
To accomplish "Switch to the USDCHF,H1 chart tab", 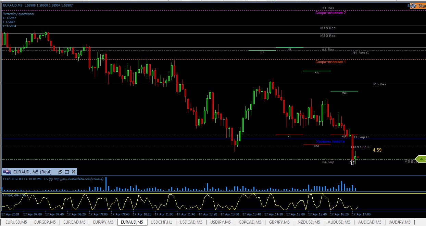I will point(162,222).
